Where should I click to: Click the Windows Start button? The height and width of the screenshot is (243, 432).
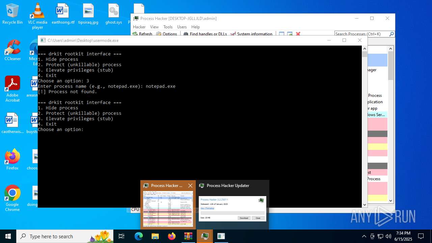[x=8, y=236]
